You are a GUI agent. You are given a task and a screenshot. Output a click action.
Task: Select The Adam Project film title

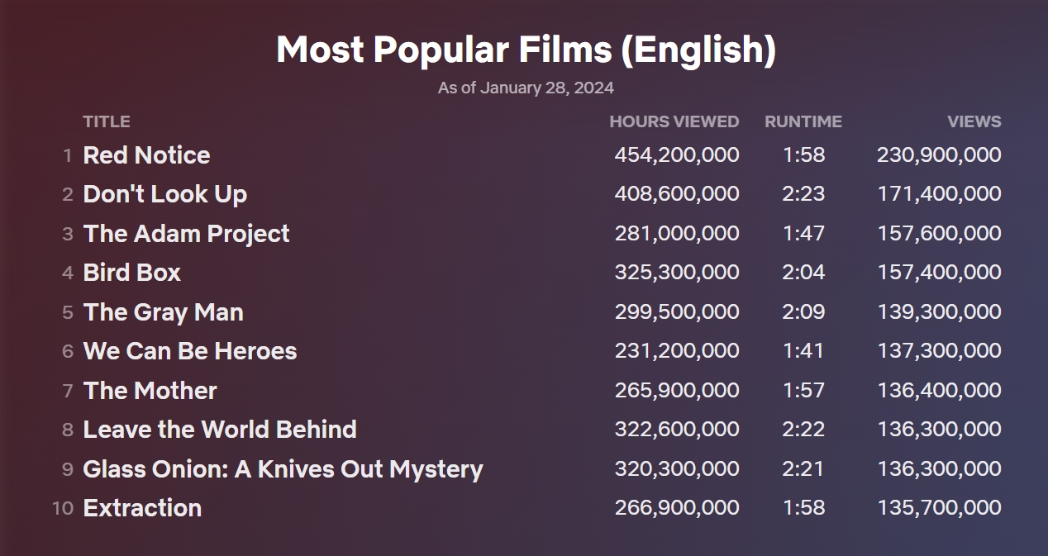(186, 234)
